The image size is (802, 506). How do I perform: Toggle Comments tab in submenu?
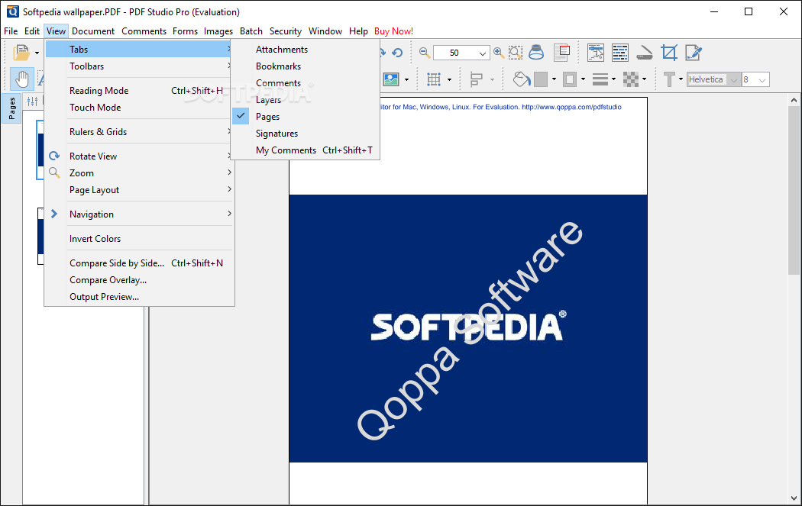pyautogui.click(x=306, y=82)
